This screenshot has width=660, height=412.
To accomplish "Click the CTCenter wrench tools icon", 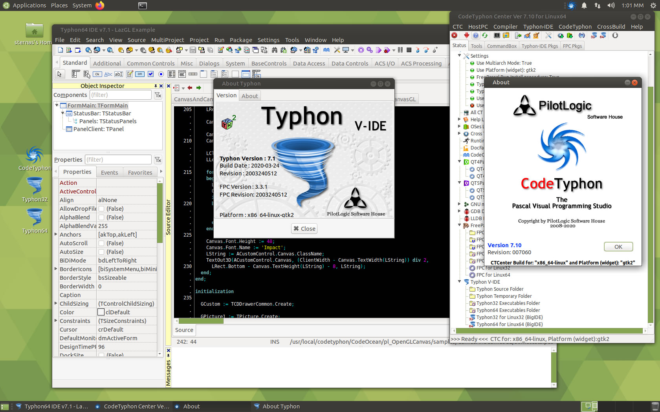I will pyautogui.click(x=548, y=35).
